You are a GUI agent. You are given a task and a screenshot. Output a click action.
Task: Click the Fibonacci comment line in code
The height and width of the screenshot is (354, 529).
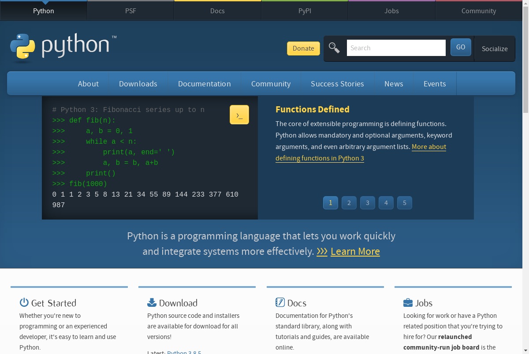click(128, 110)
